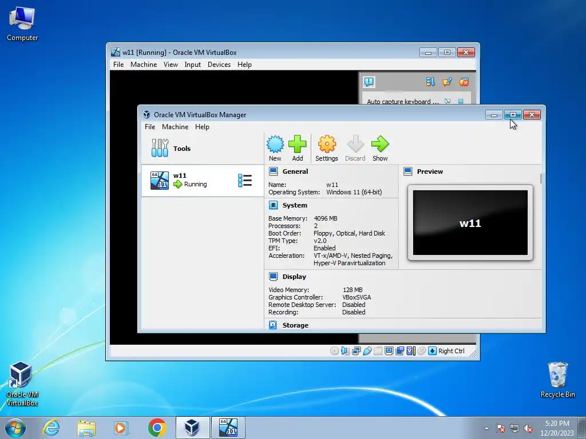Viewport: 586px width, 439px height.
Task: Click the Preview section icon
Action: pos(407,171)
